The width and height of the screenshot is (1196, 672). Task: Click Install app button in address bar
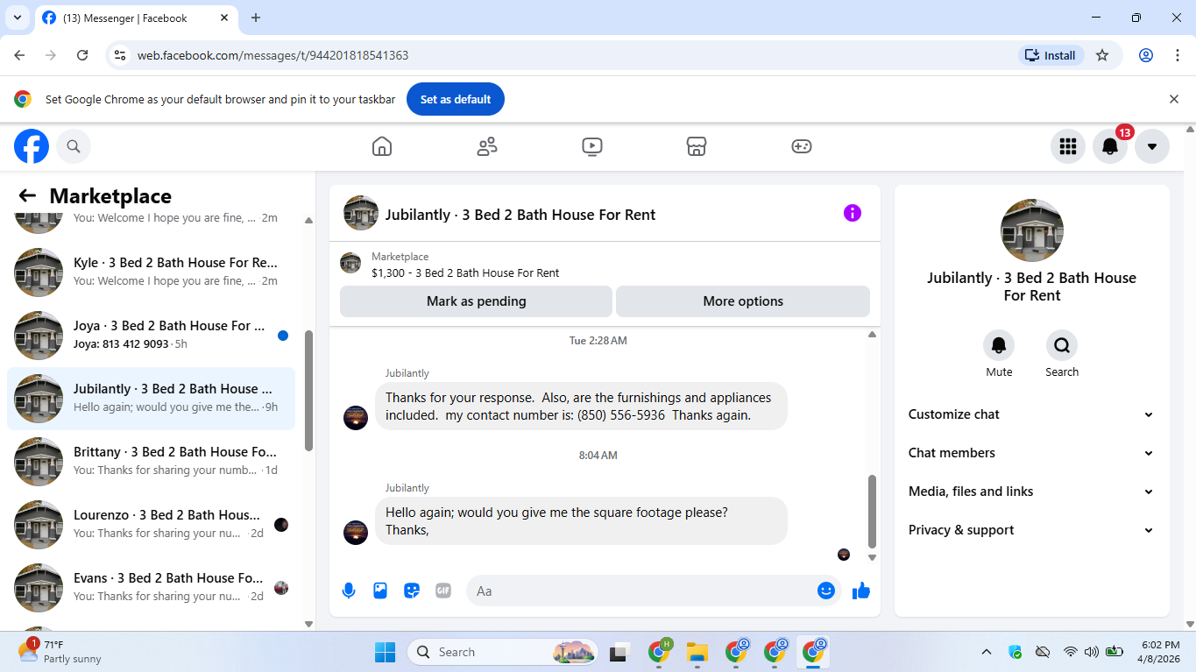[x=1051, y=55]
